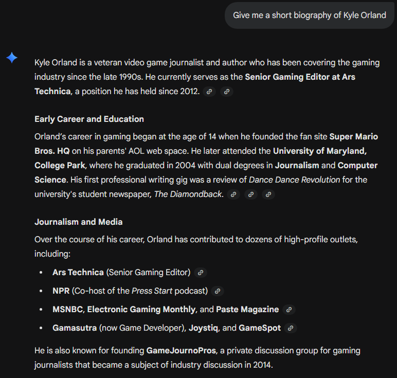Open first source link after The Diamondback
The height and width of the screenshot is (378, 397).
(233, 194)
